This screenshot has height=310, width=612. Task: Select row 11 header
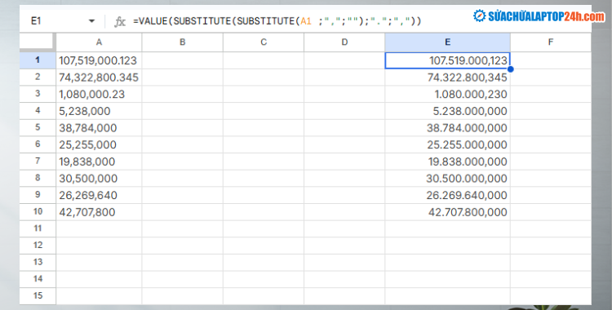[x=38, y=228]
